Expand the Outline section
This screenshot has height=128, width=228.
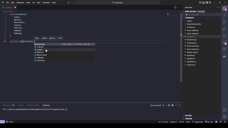188,116
